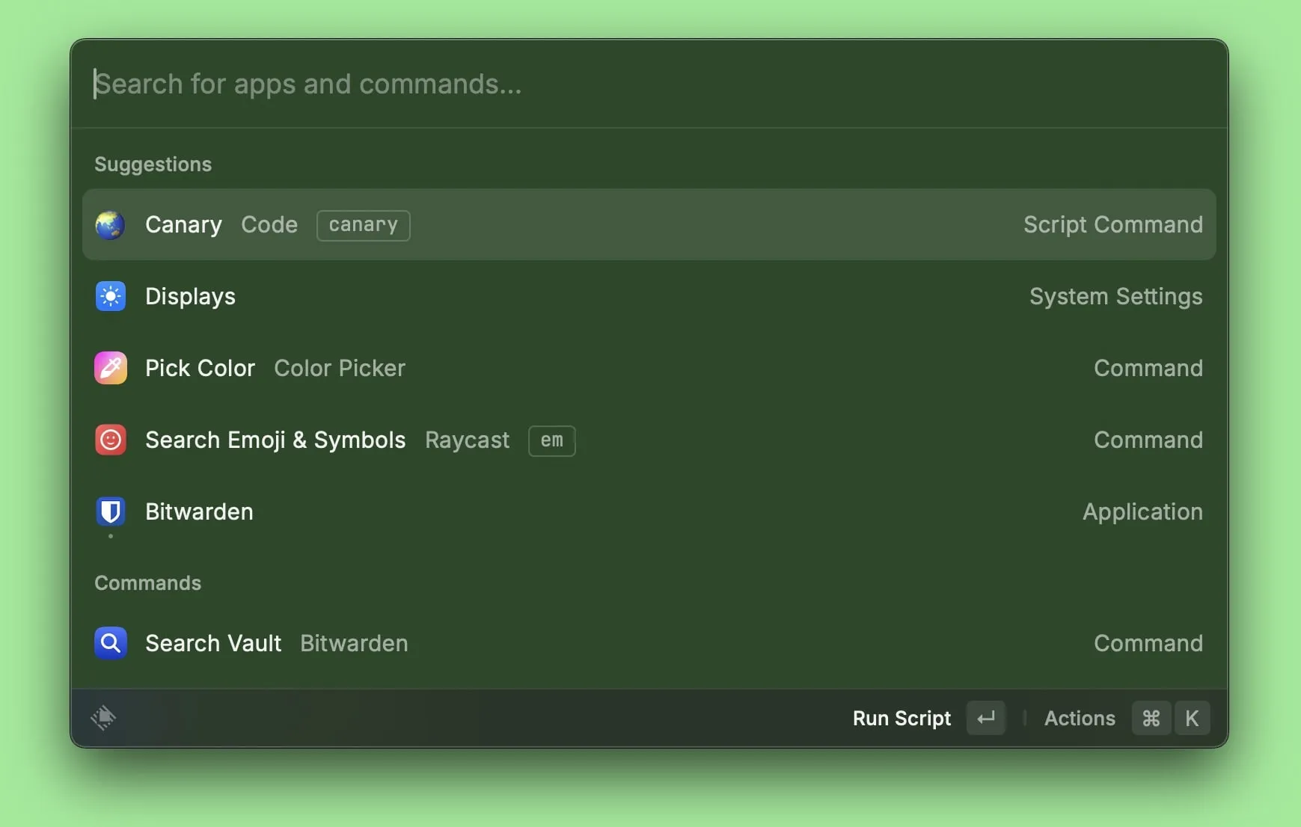
Task: Click the Displays brightness icon
Action: tap(110, 297)
